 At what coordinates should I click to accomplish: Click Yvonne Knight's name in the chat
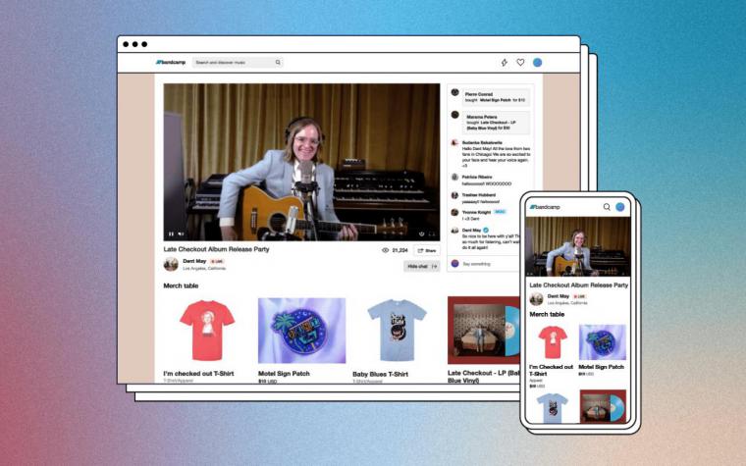[476, 212]
